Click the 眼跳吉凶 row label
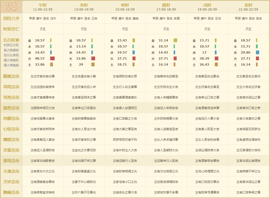Image resolution: width=270 pixels, height=198 pixels. point(11,76)
